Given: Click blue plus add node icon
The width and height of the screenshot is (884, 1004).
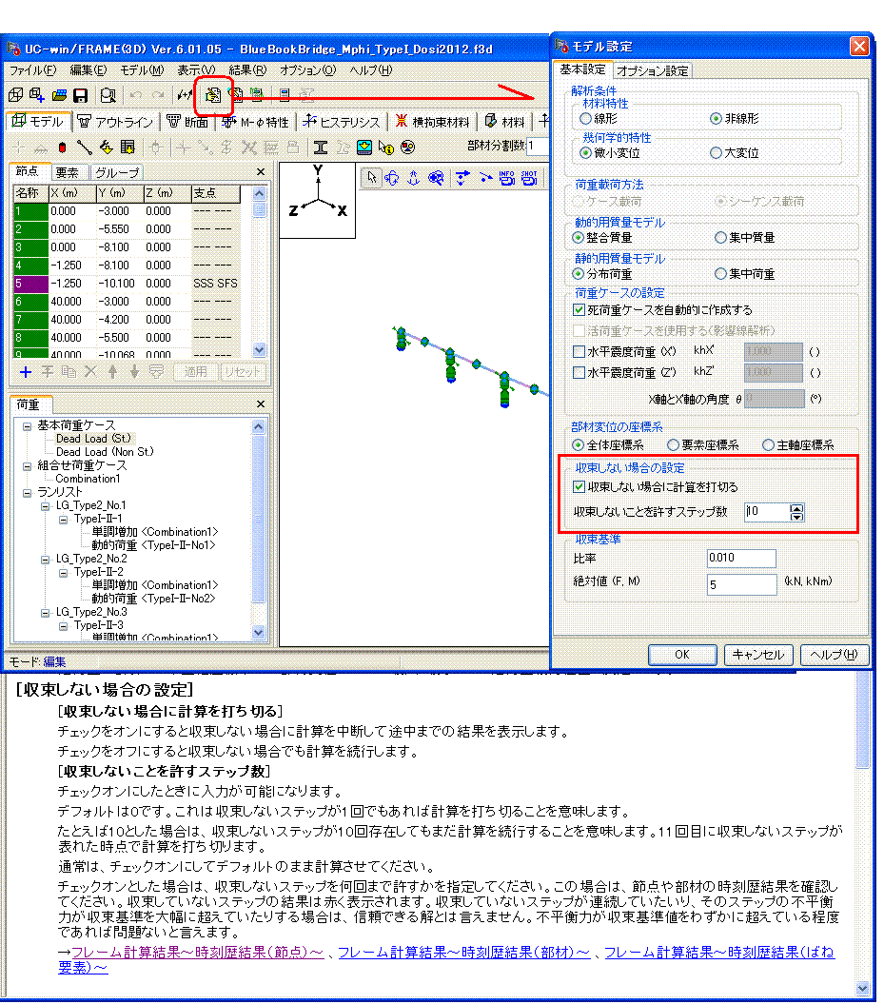Looking at the screenshot, I should pyautogui.click(x=26, y=372).
